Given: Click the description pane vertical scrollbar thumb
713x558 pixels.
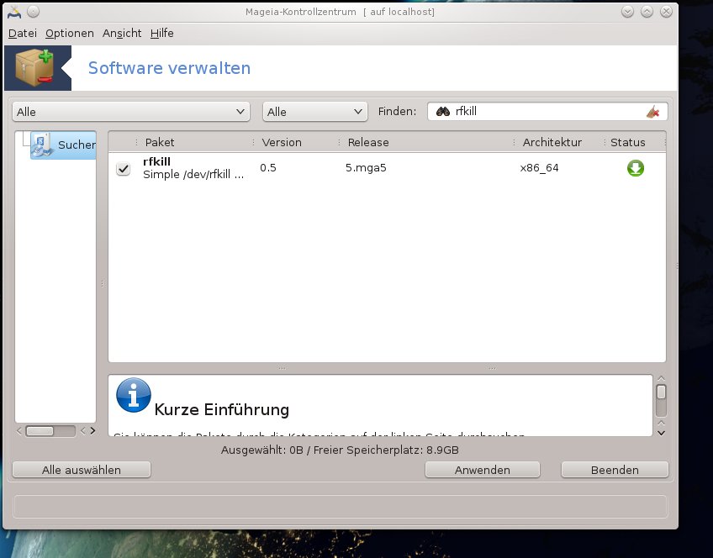Looking at the screenshot, I should (x=661, y=392).
